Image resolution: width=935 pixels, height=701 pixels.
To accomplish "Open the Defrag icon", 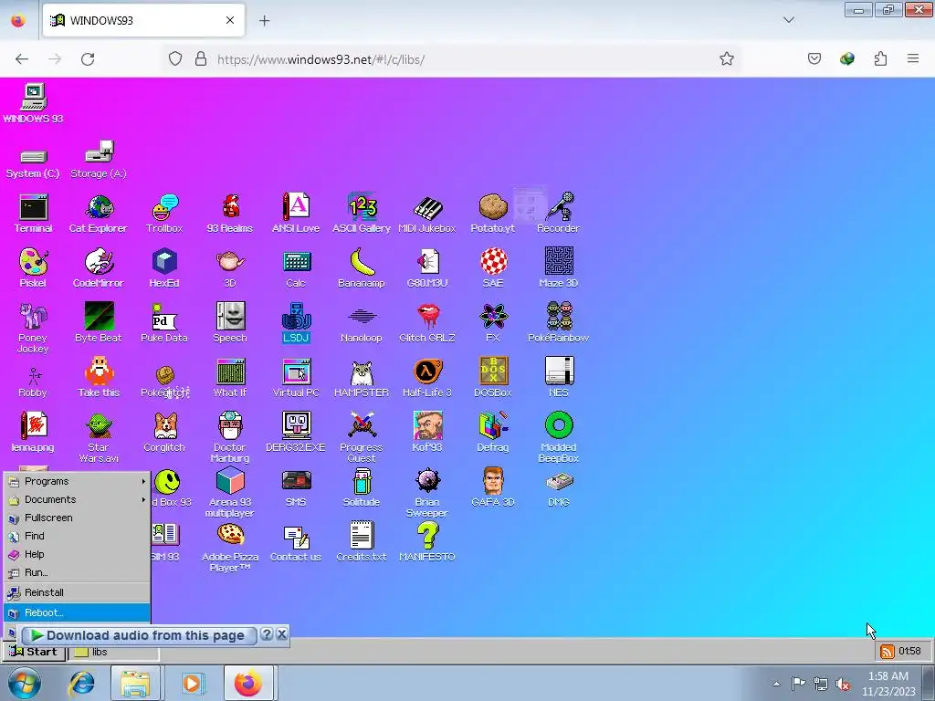I will [x=493, y=432].
